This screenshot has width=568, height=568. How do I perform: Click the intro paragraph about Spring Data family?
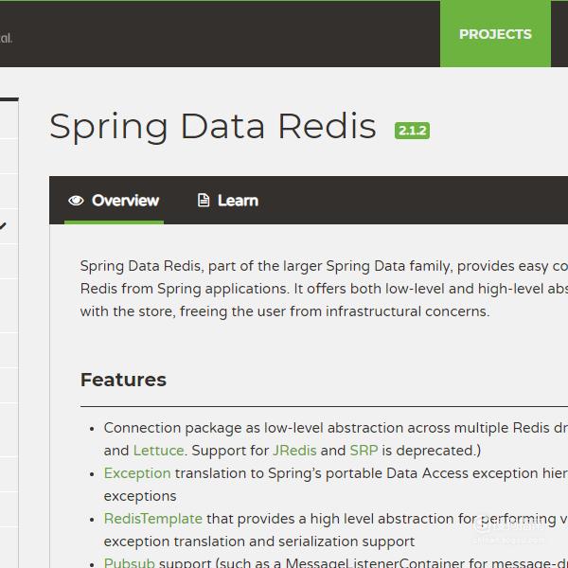[x=324, y=289]
